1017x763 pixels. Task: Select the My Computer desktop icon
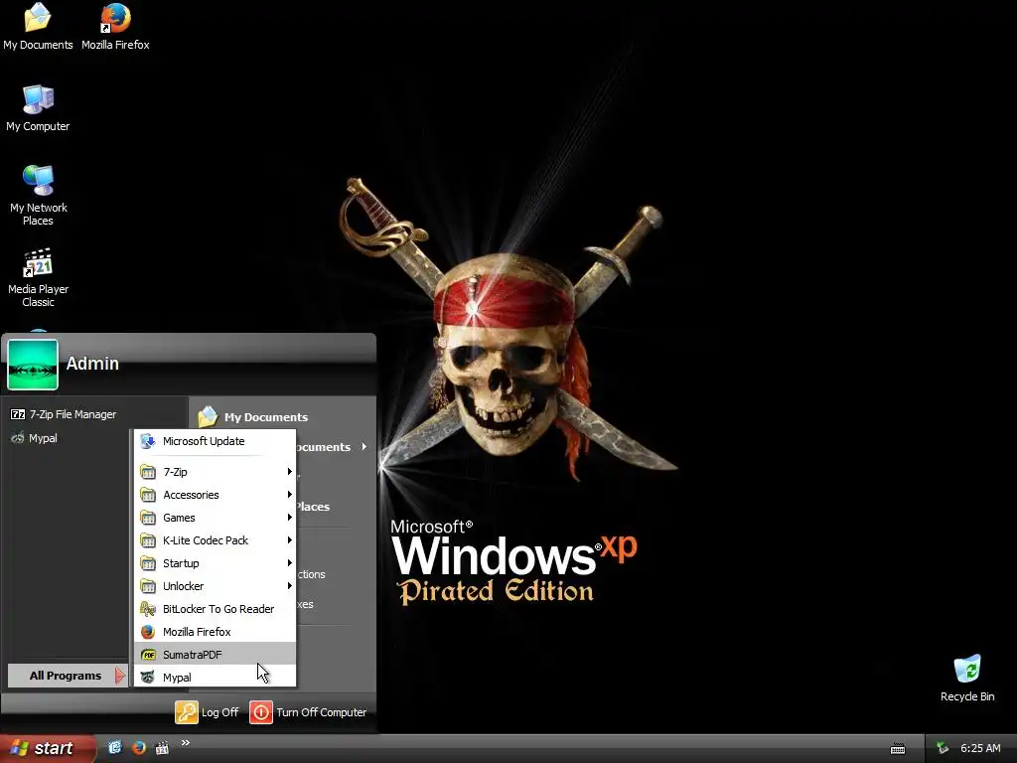coord(38,108)
